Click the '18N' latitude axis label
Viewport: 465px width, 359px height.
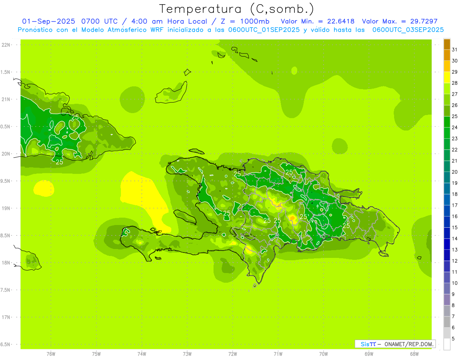pos(6,263)
